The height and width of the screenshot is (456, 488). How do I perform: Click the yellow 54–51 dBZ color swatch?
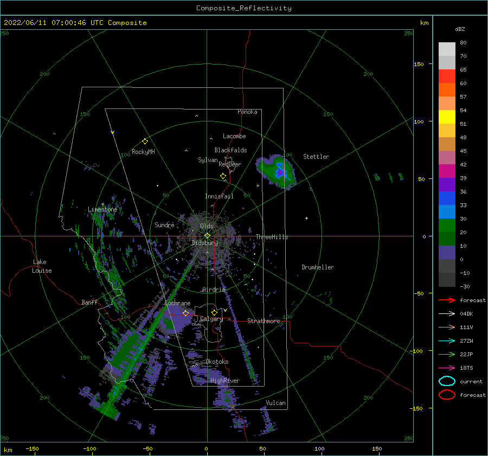coord(447,117)
